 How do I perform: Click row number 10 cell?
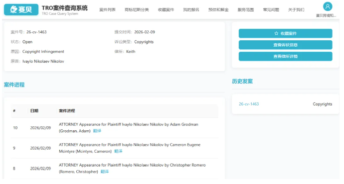coord(15,128)
